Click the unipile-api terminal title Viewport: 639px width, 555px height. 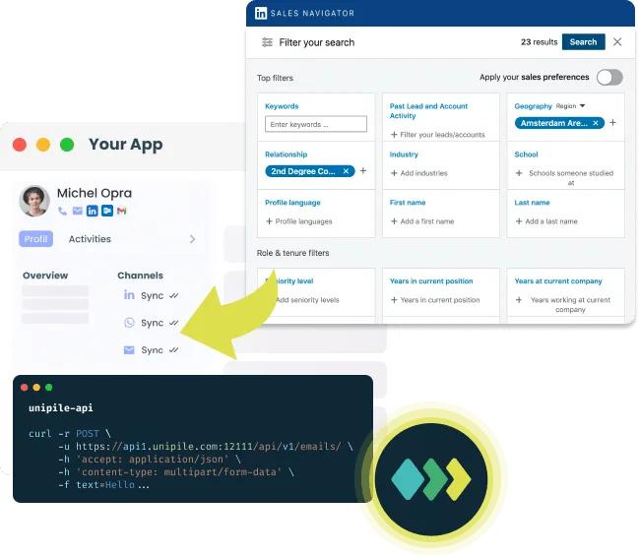tap(61, 408)
